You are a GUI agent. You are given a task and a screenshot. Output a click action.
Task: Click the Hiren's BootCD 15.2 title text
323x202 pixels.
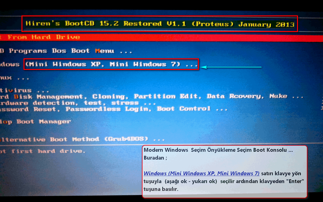160,24
